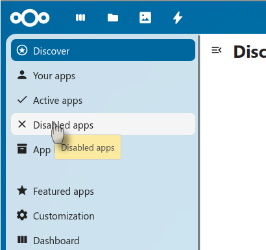Click the X icon beside Disabled apps
266x250 pixels.
click(x=22, y=124)
